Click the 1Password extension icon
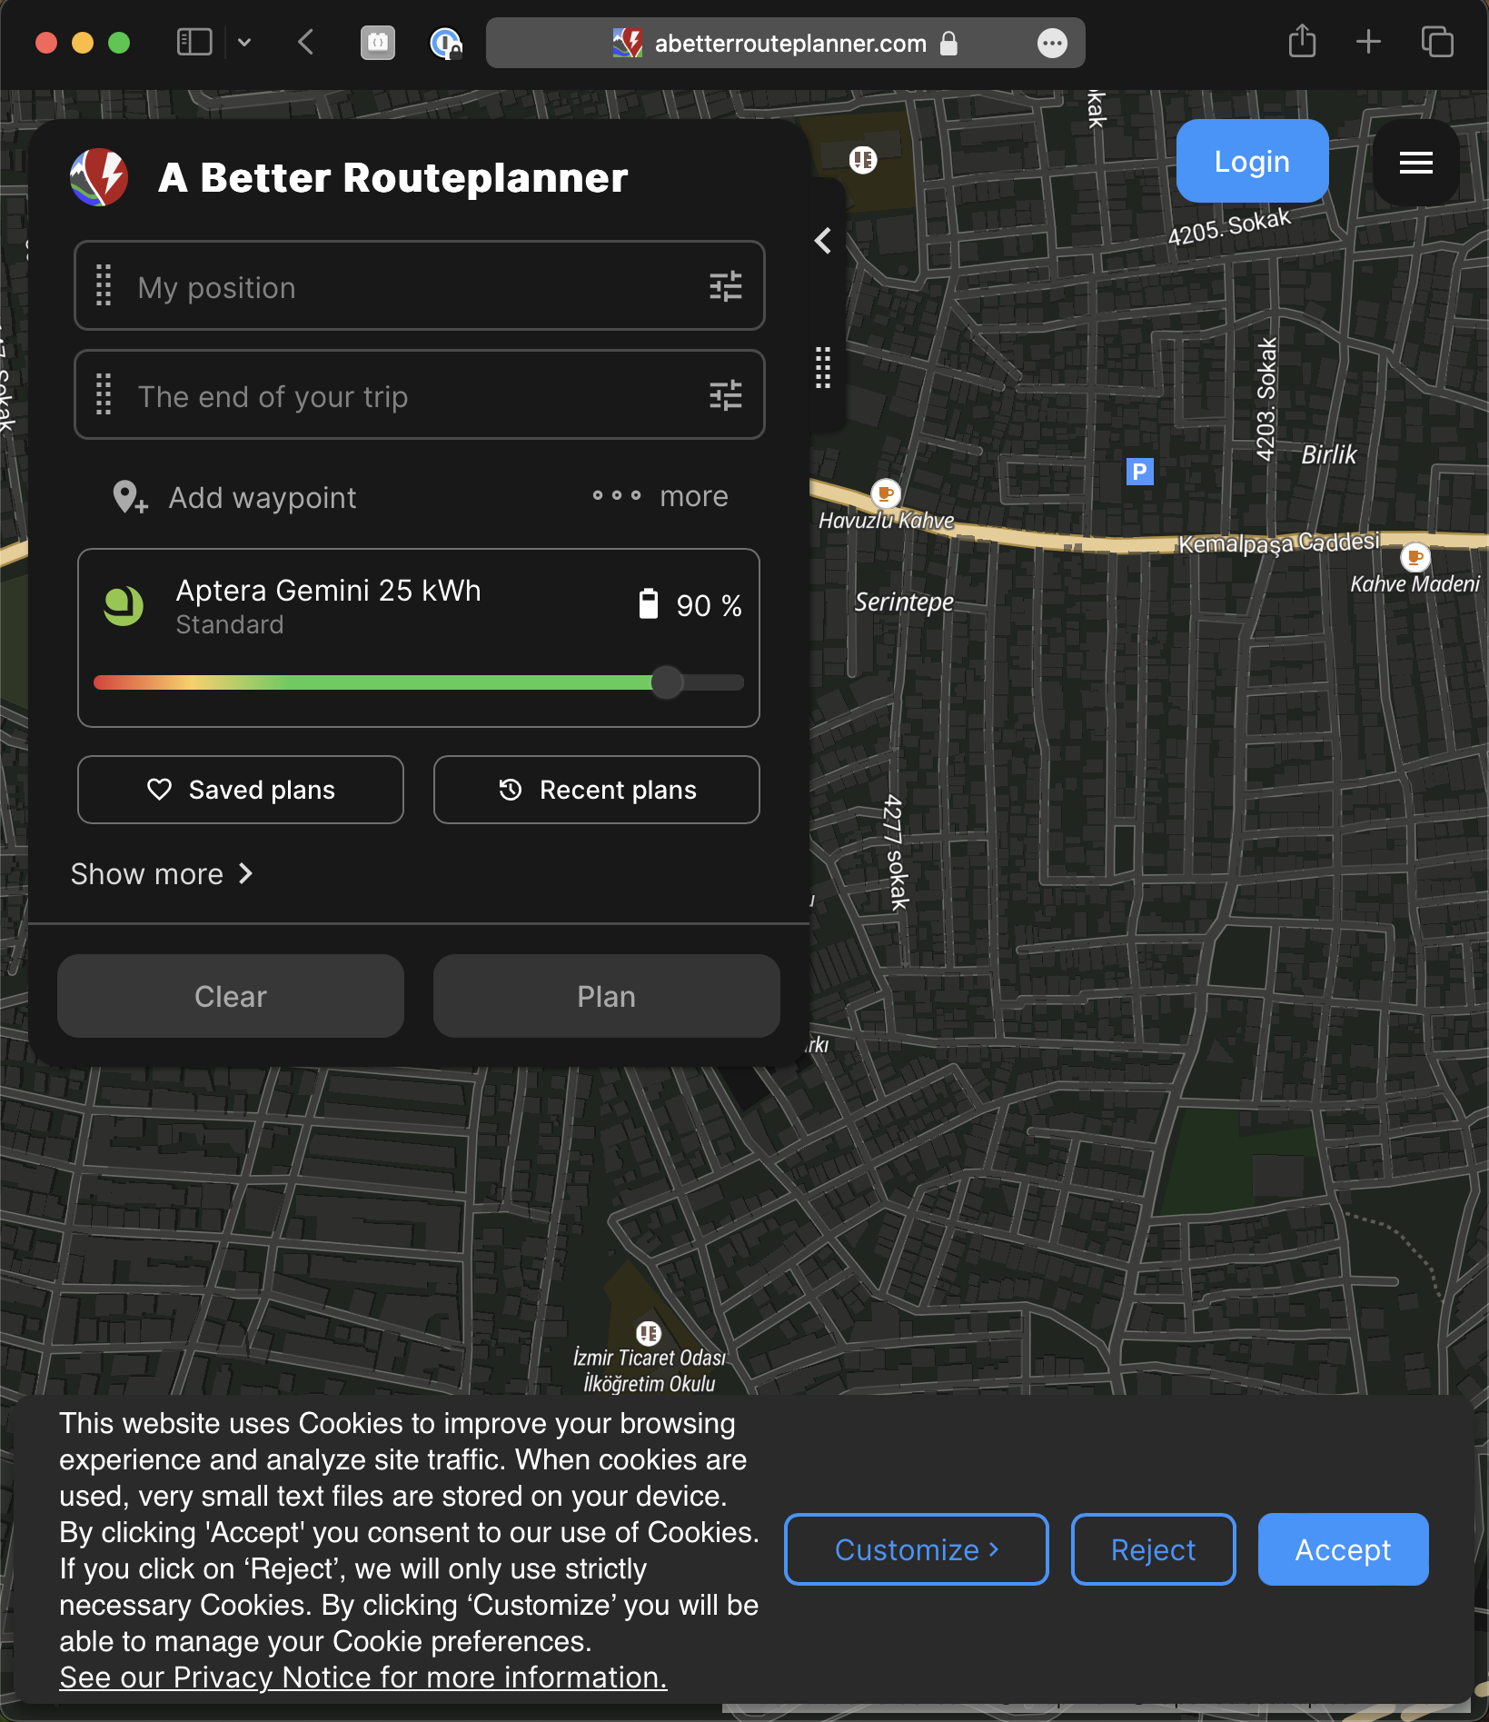 coord(445,43)
